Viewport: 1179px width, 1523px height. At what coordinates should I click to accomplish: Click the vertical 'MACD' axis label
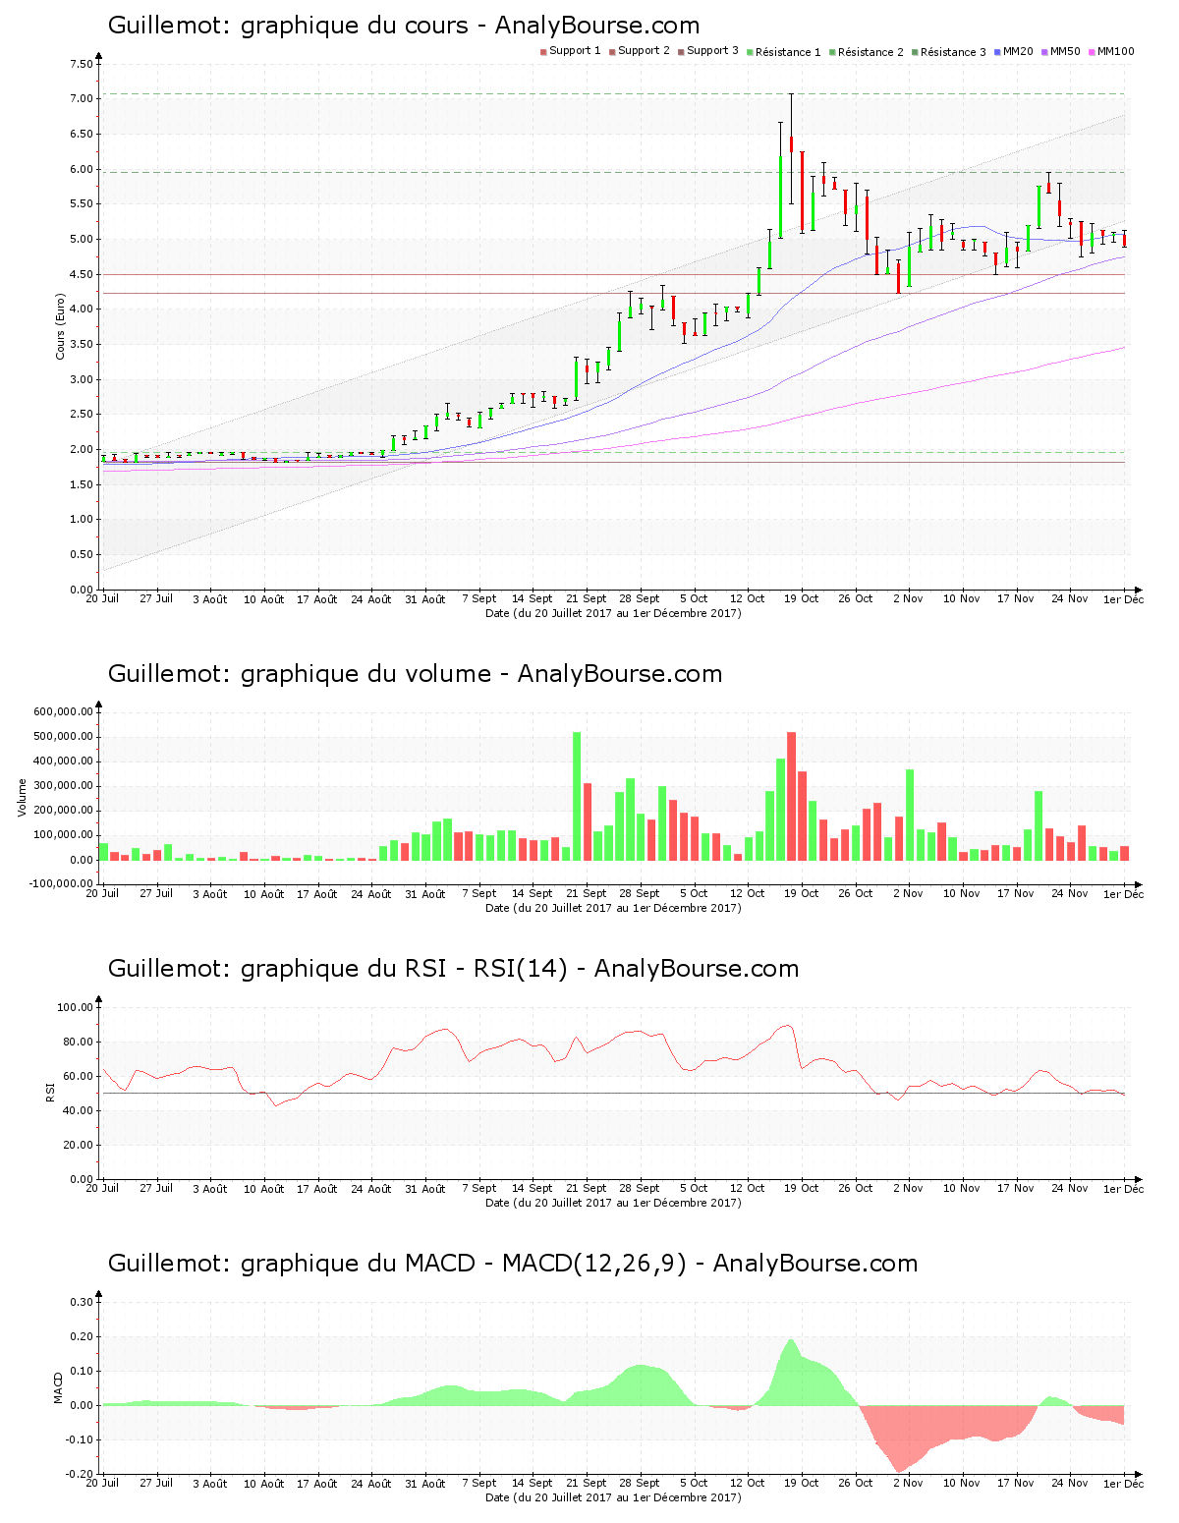coord(58,1387)
